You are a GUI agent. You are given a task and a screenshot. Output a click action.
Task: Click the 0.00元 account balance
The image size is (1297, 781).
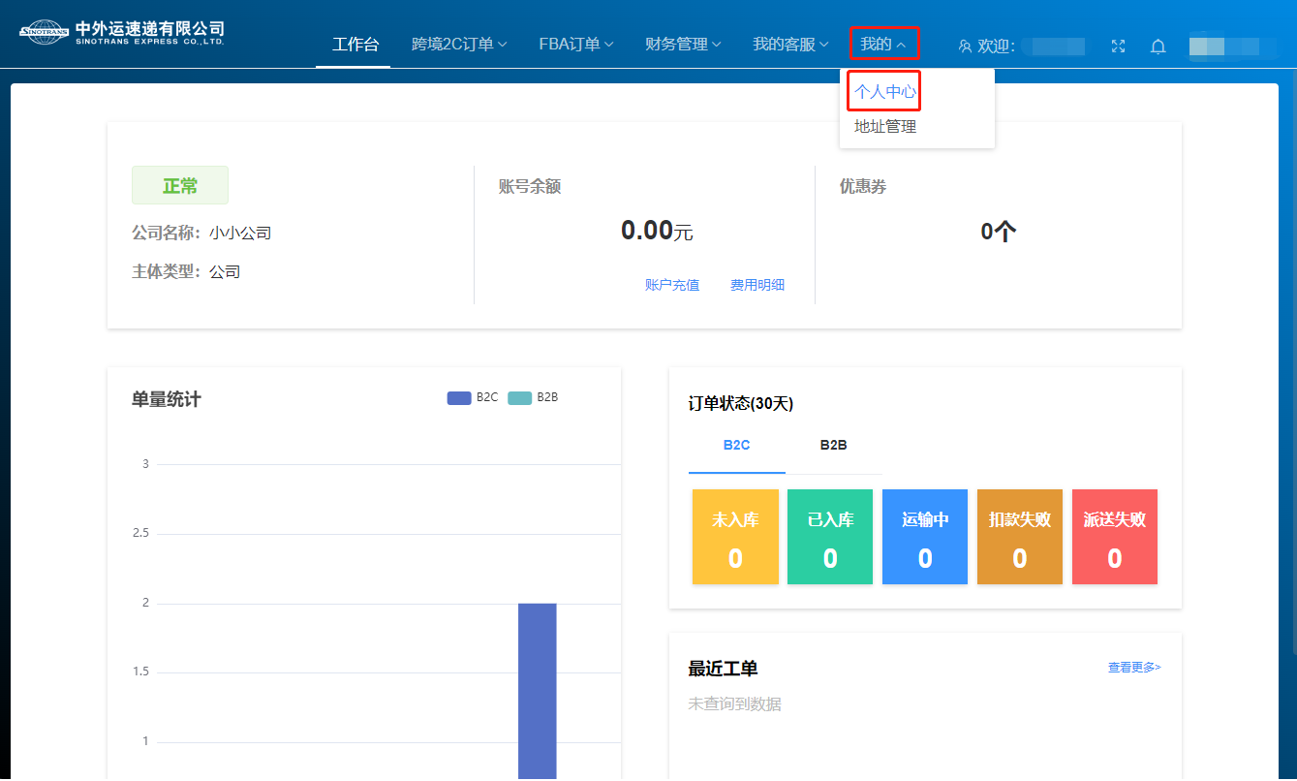tap(657, 231)
